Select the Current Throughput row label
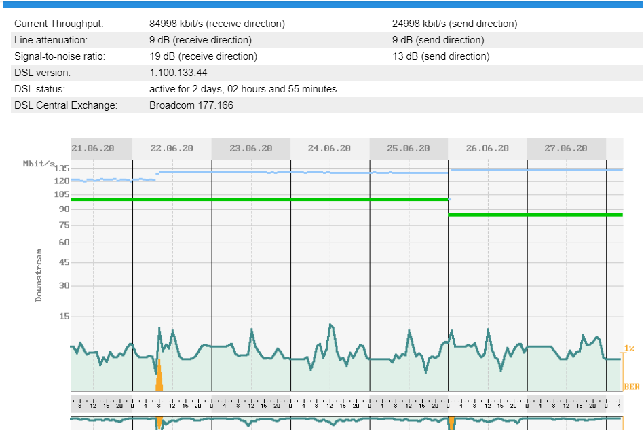Viewport: 644px width, 430px height. (59, 24)
